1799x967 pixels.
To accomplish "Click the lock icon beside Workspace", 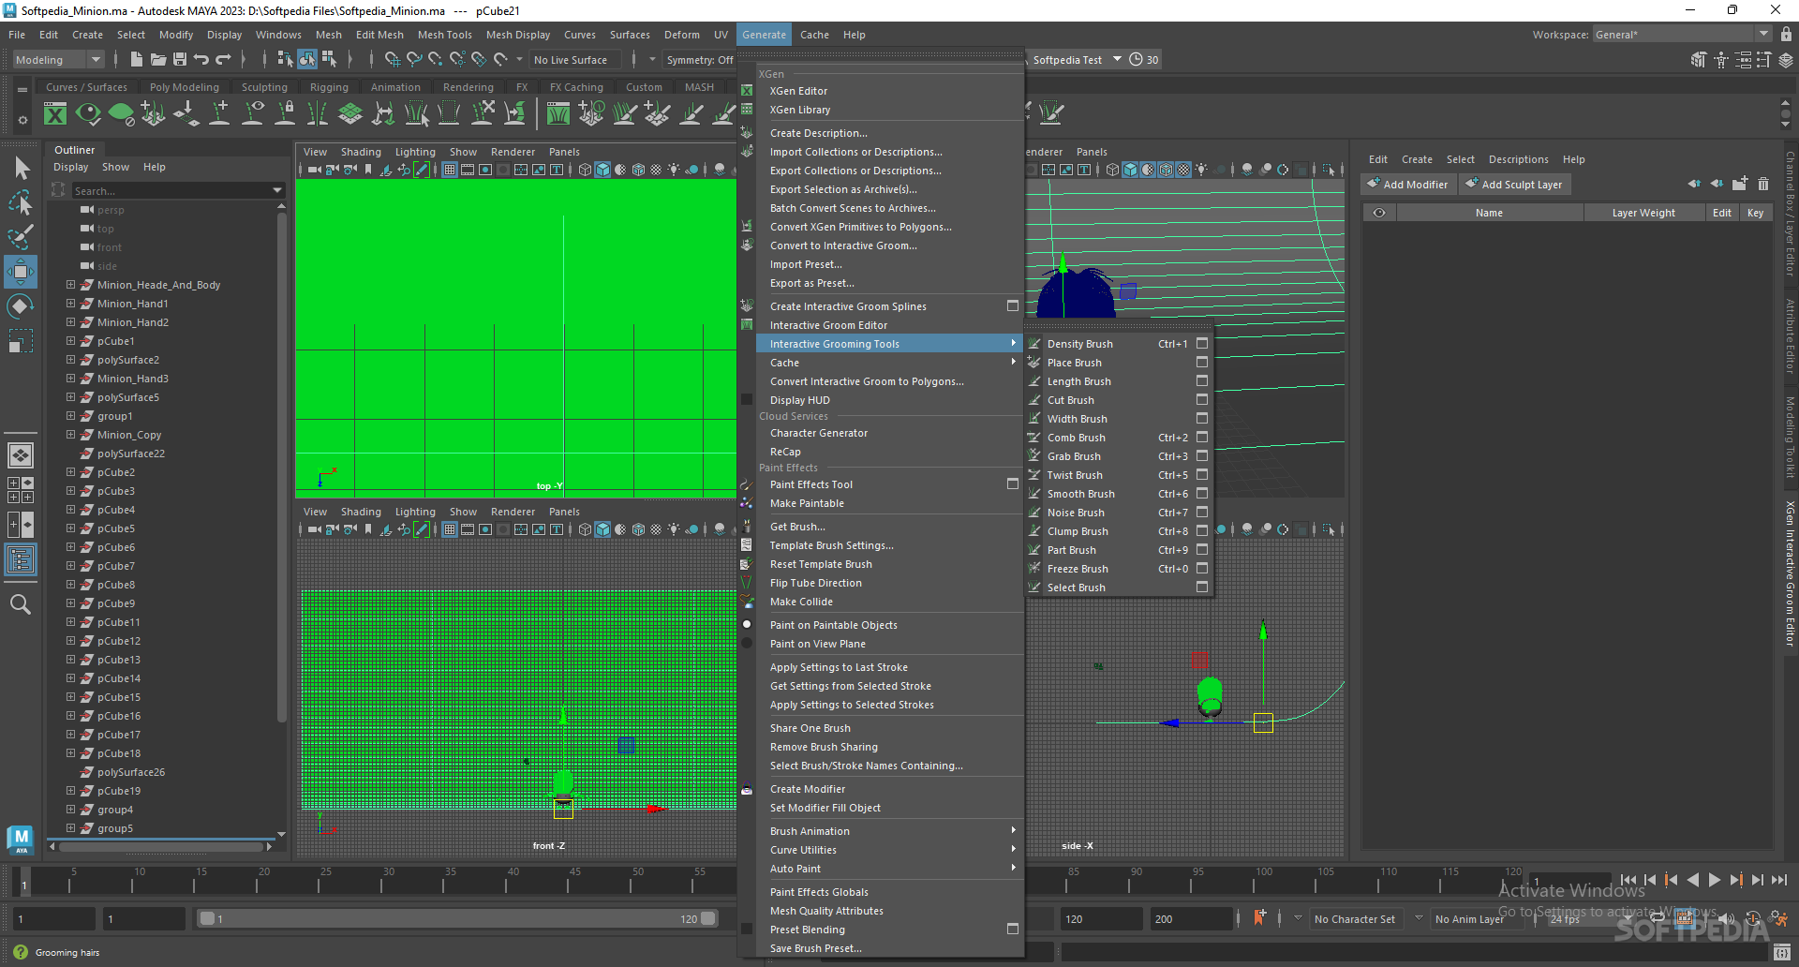I will coord(1787,35).
